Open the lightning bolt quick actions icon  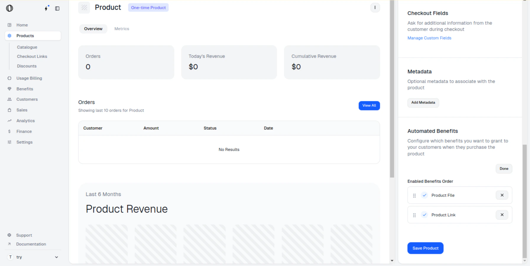pyautogui.click(x=46, y=8)
